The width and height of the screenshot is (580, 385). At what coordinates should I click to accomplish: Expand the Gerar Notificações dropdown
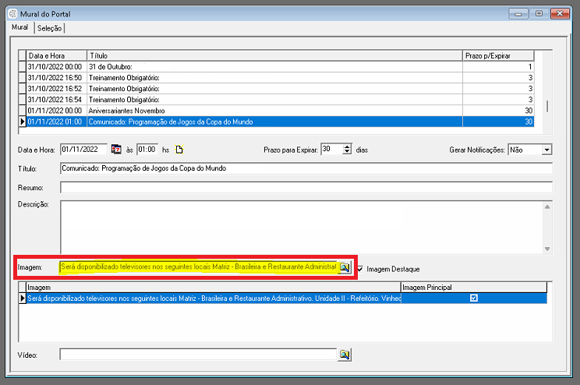point(546,150)
